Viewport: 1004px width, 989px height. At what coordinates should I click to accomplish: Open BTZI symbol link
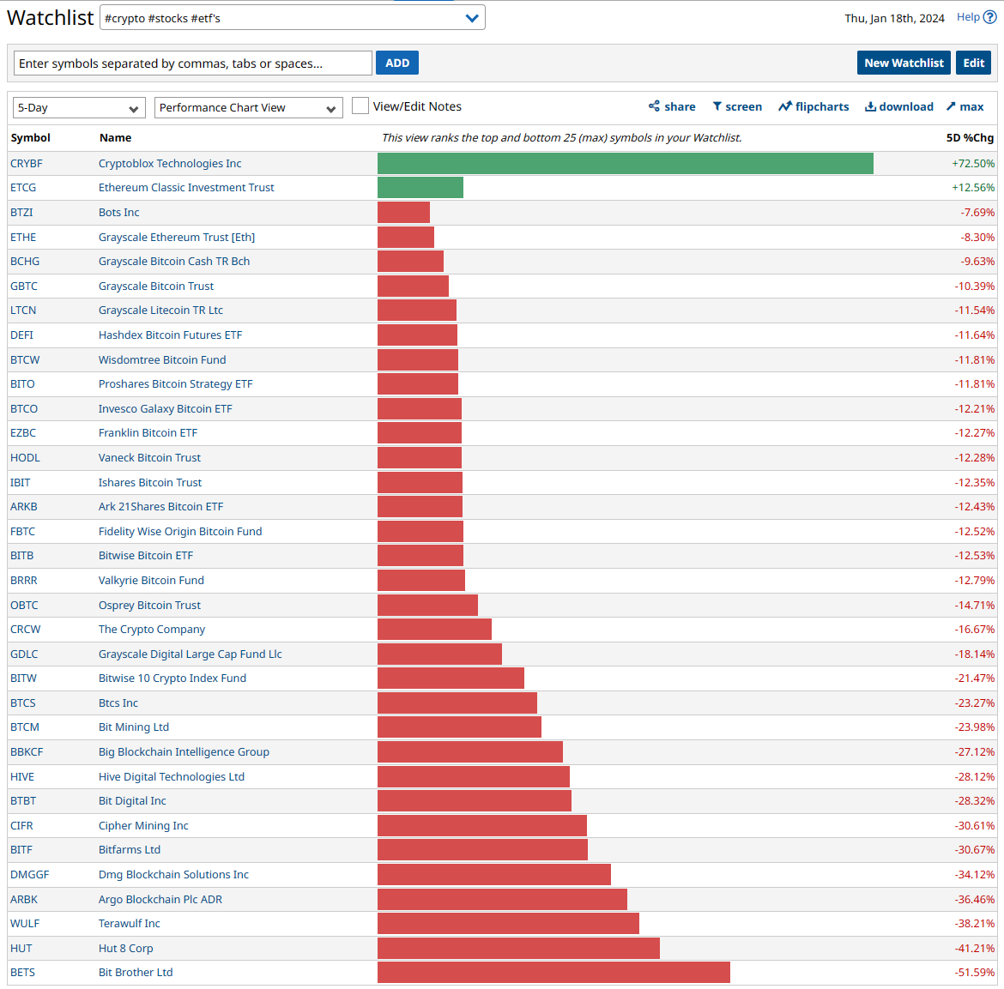coord(21,213)
